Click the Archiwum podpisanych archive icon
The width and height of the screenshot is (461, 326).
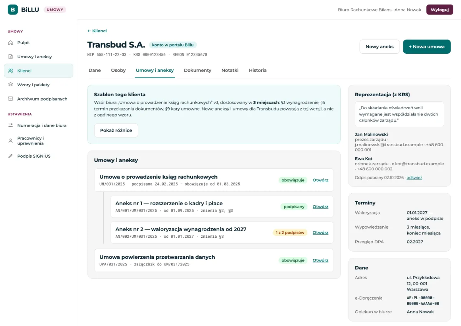coord(11,99)
